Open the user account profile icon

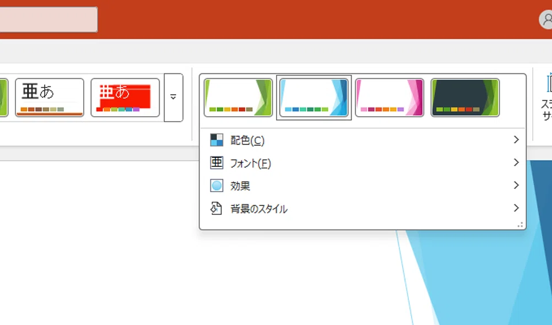(x=546, y=20)
